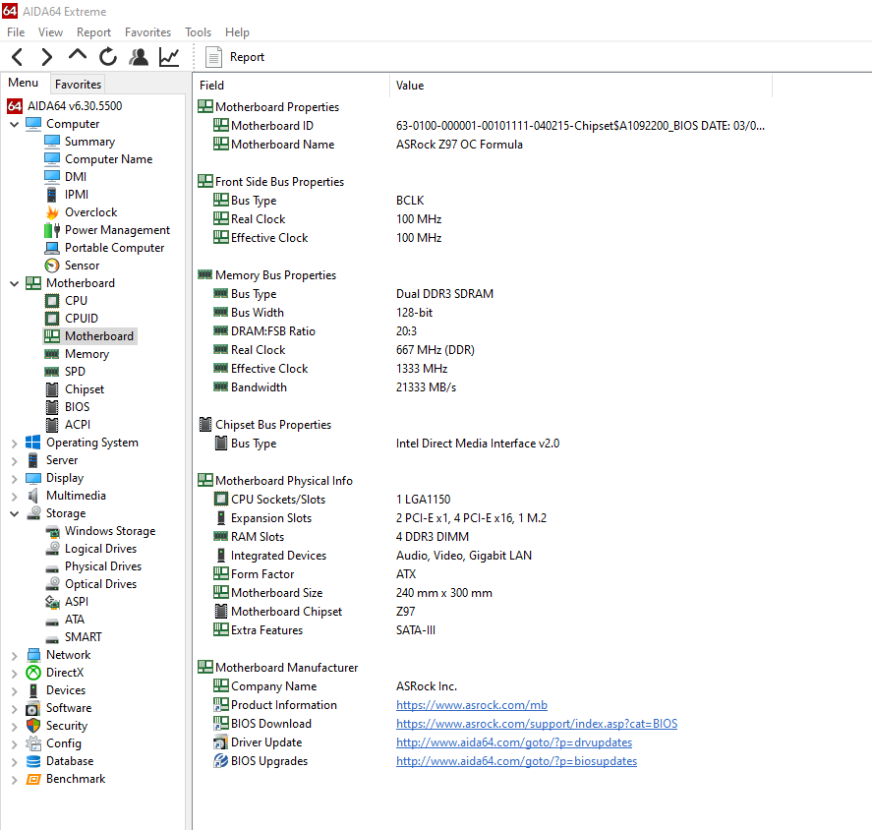Switch to the Menu tab
Image resolution: width=872 pixels, height=830 pixels.
point(24,83)
